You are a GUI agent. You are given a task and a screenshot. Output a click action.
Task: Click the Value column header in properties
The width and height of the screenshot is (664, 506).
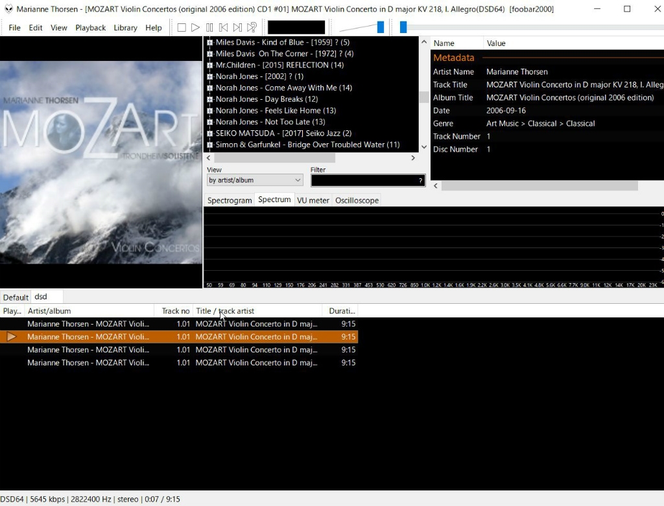[573, 43]
